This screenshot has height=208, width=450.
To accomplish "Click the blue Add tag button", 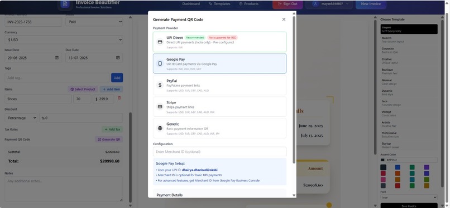I will click(x=117, y=78).
